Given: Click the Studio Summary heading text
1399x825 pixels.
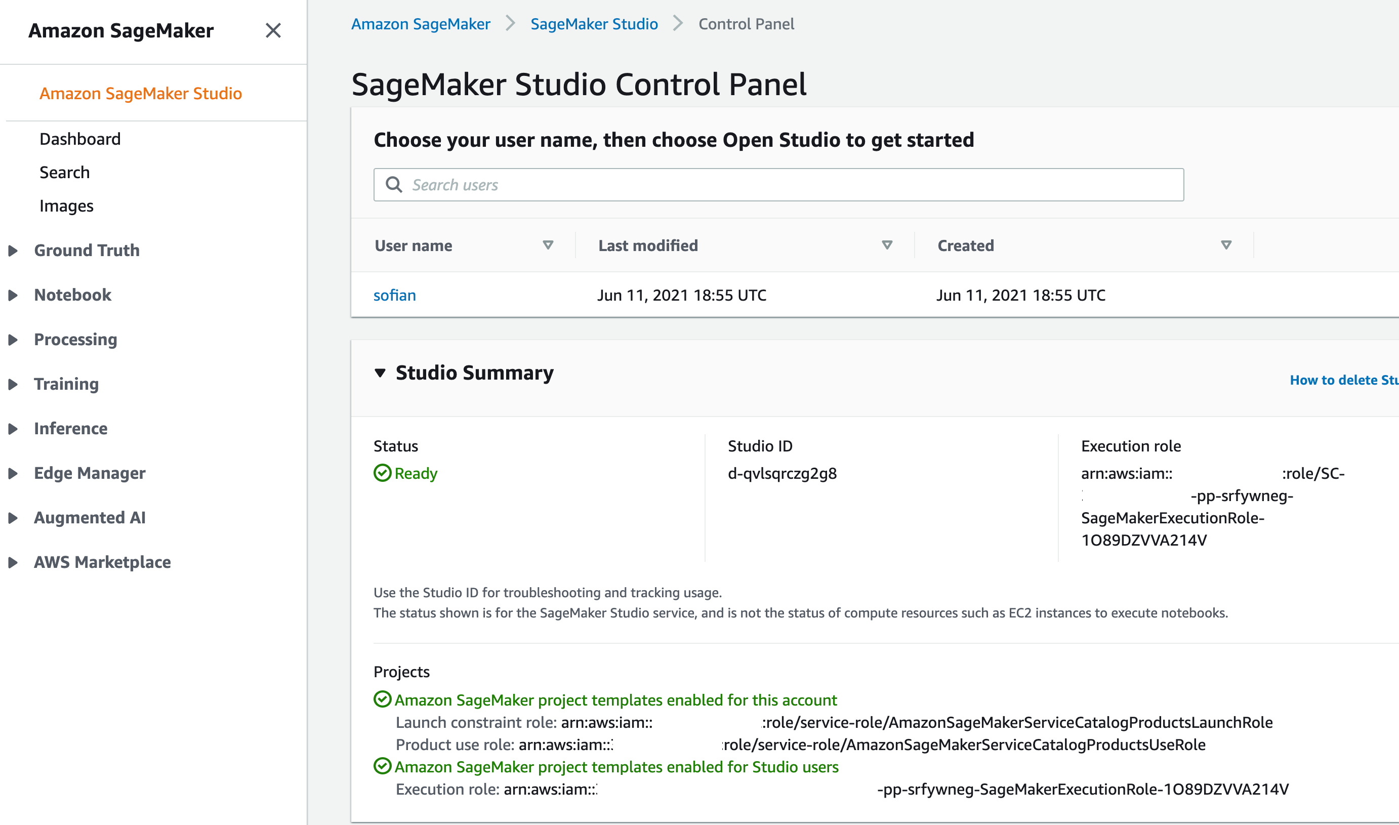Looking at the screenshot, I should point(475,373).
